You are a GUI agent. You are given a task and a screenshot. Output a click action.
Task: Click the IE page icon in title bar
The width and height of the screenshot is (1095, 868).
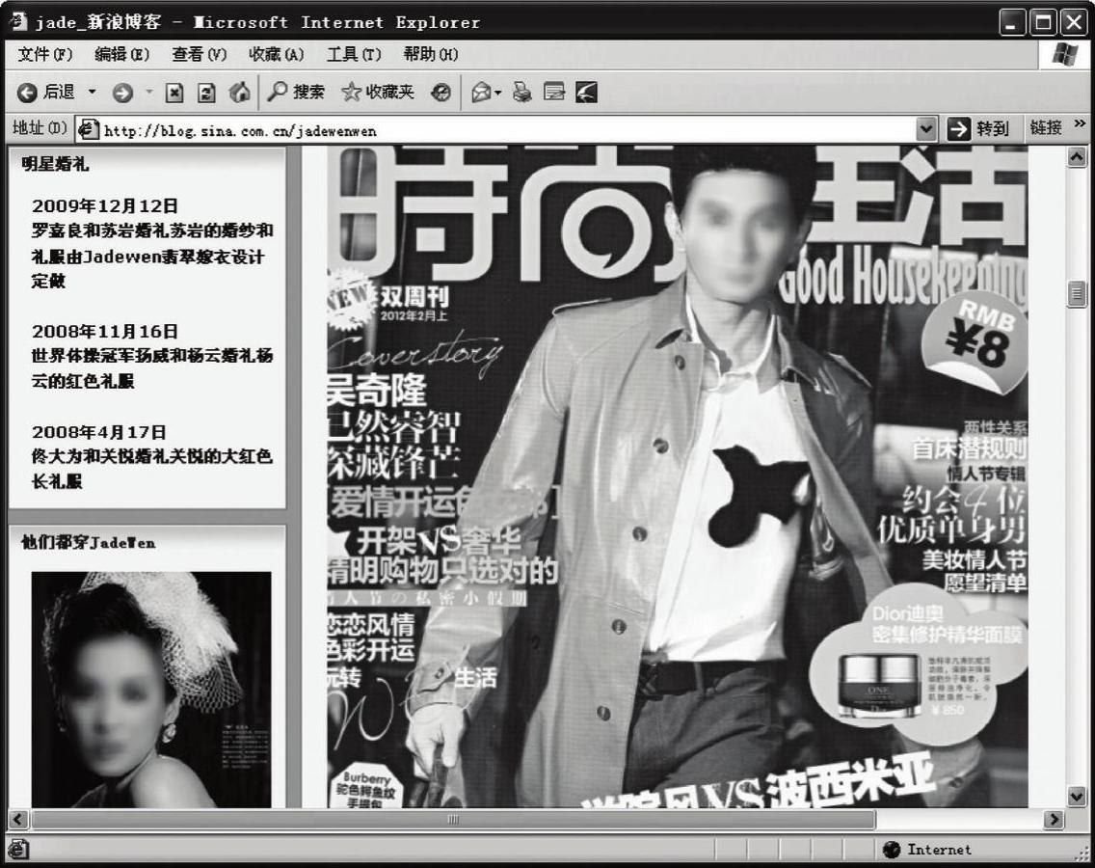(18, 21)
